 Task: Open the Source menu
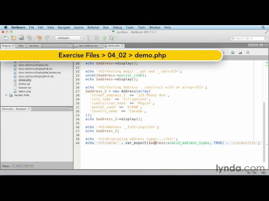tap(79, 27)
